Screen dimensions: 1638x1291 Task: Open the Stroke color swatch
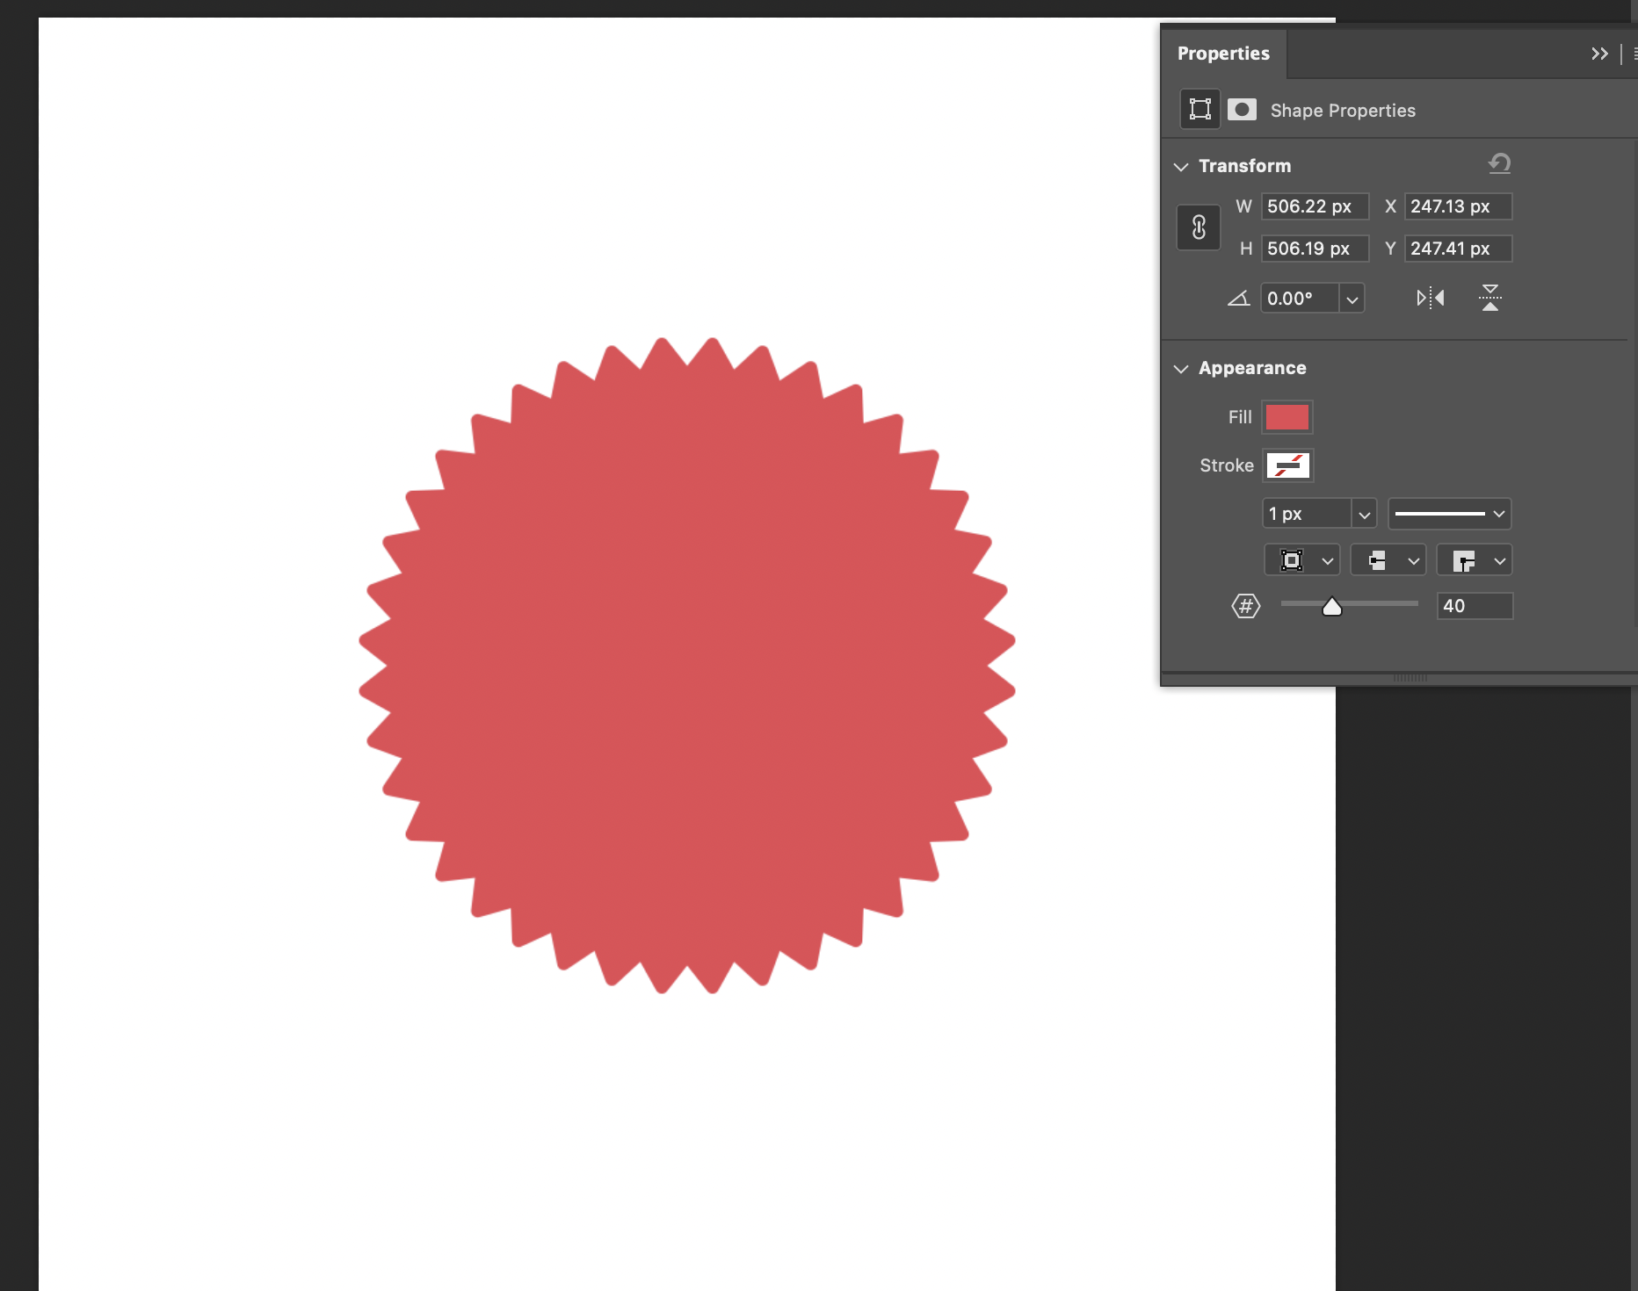click(x=1287, y=465)
